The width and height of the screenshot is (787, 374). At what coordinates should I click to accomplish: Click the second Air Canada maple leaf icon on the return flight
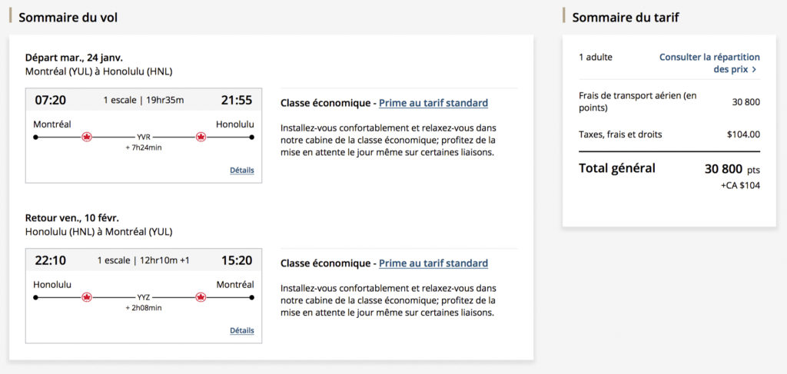click(x=201, y=297)
